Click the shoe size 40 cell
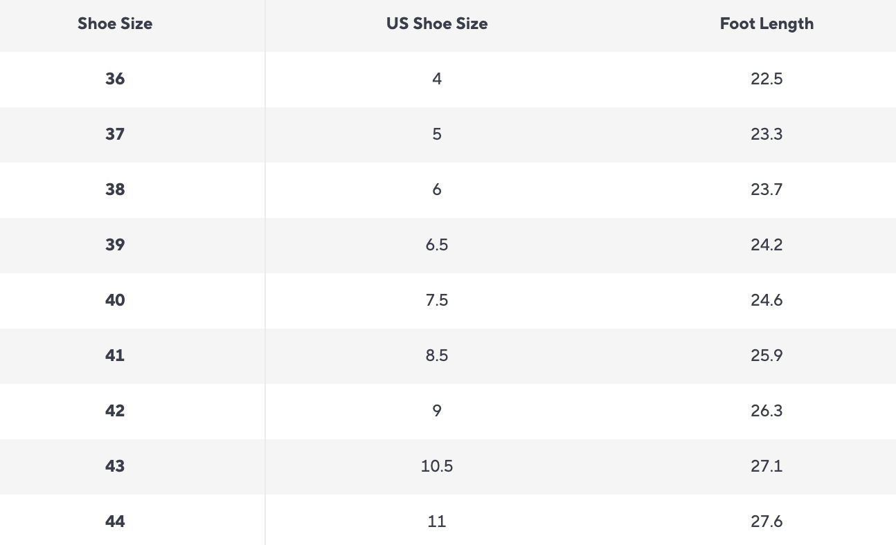 (115, 300)
